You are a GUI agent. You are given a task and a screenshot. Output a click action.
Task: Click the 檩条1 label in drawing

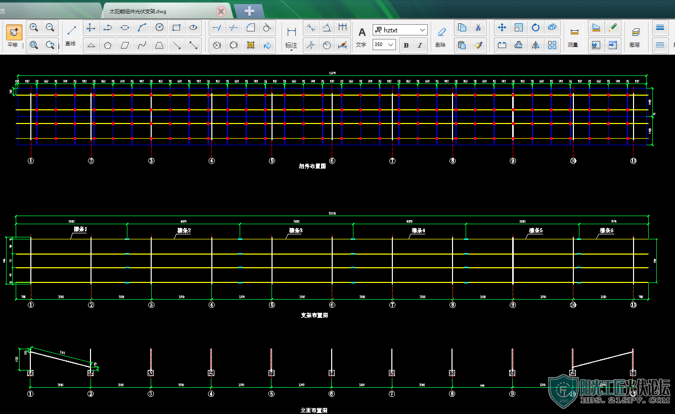pyautogui.click(x=80, y=229)
